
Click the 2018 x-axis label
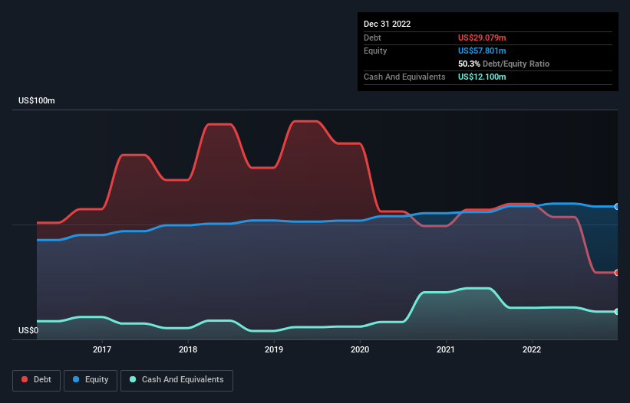[x=188, y=349]
